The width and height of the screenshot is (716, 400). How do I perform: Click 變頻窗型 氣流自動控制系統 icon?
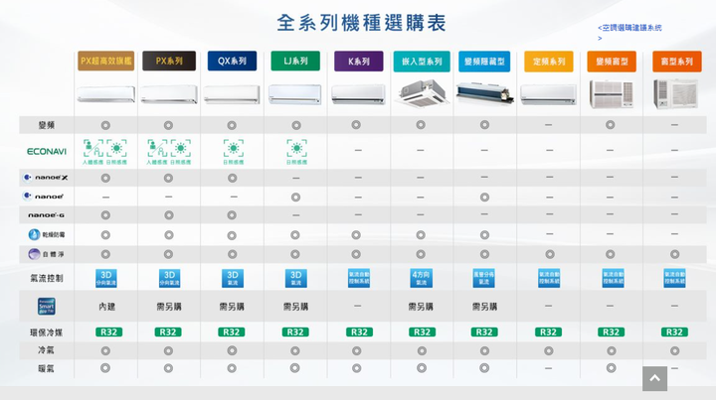point(613,278)
